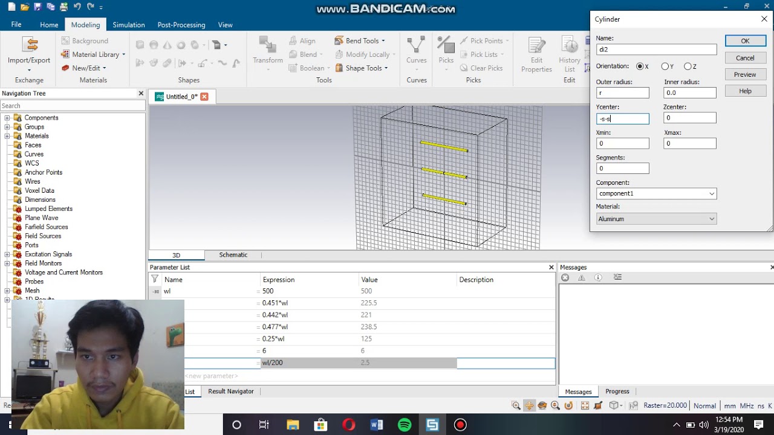Open the Shape Tools dropdown
Viewport: 774px width, 435px height.
361,68
